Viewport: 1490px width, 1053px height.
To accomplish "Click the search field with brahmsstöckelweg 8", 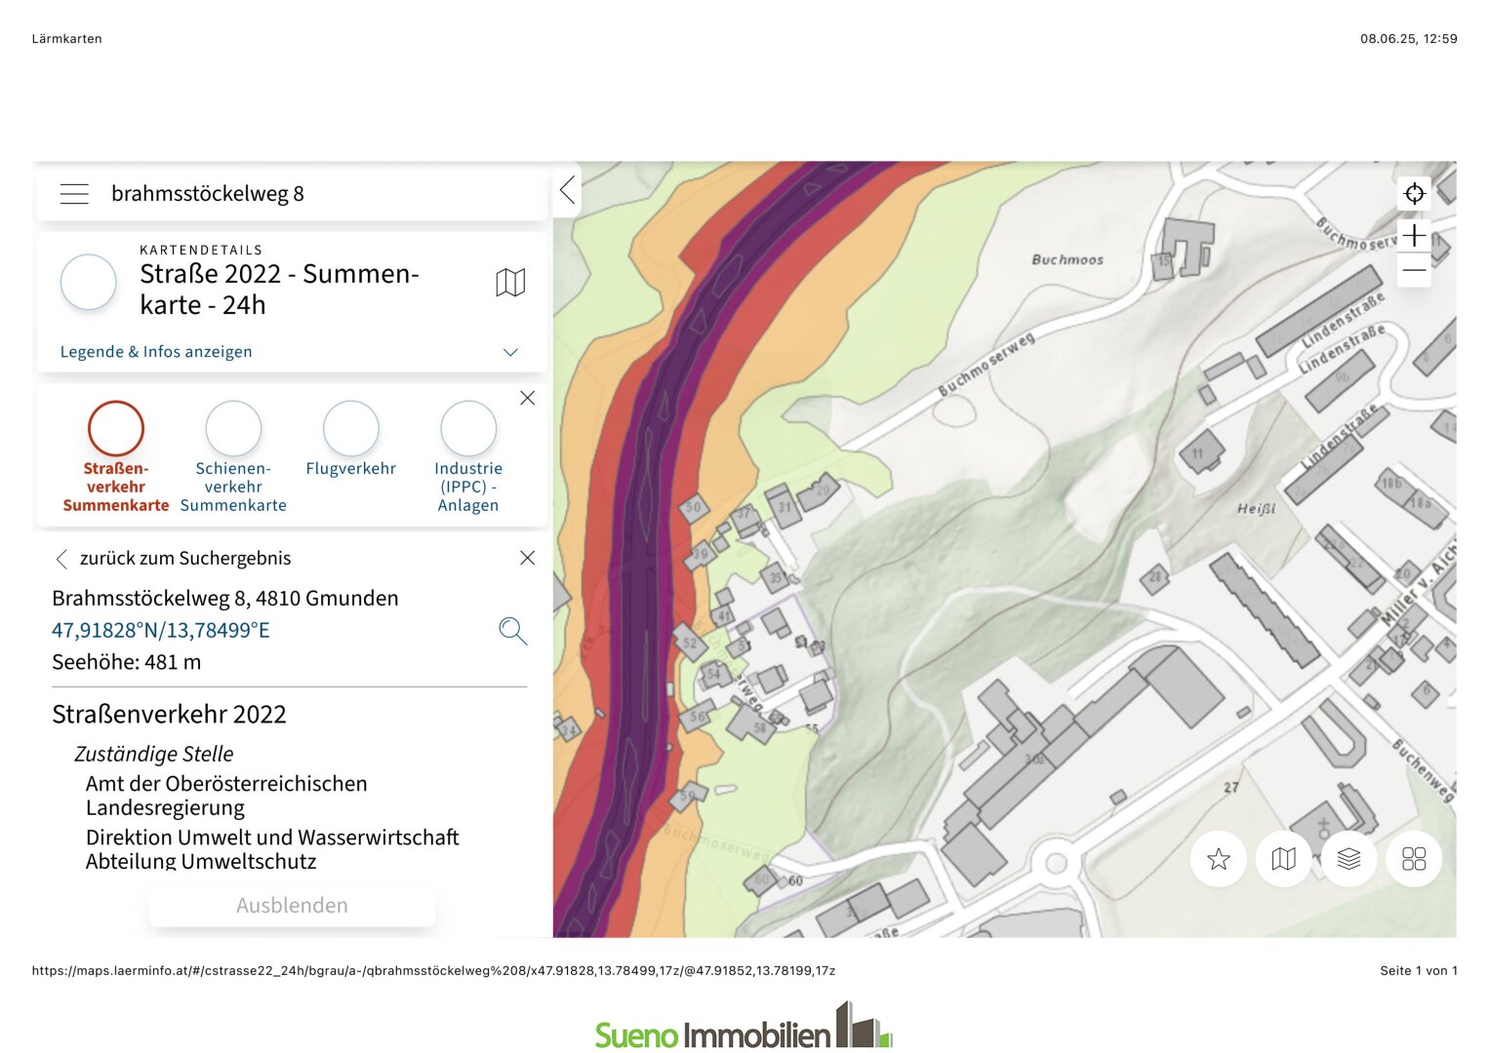I will click(312, 194).
